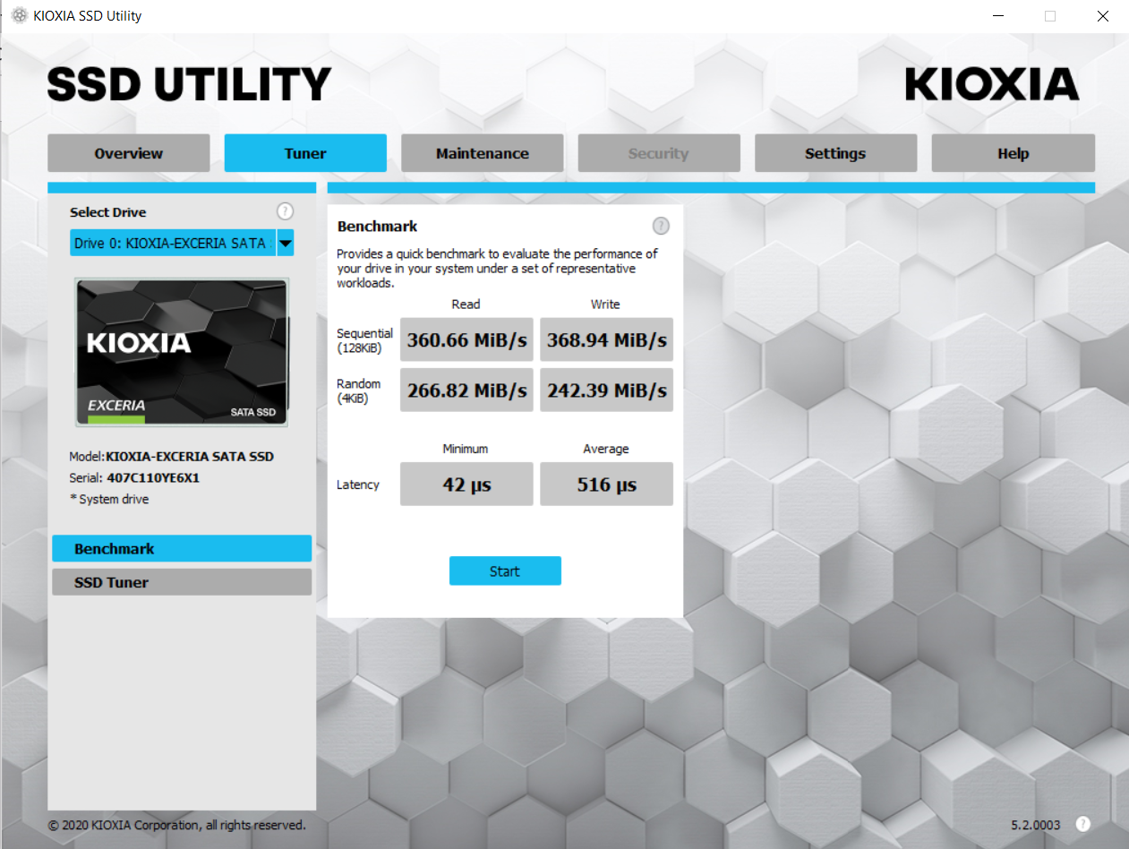The height and width of the screenshot is (849, 1129).
Task: Open the Select Drive help icon
Action: [285, 211]
